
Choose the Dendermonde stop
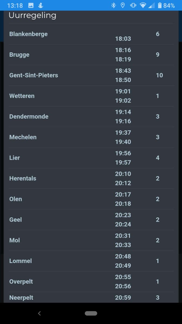(29, 117)
